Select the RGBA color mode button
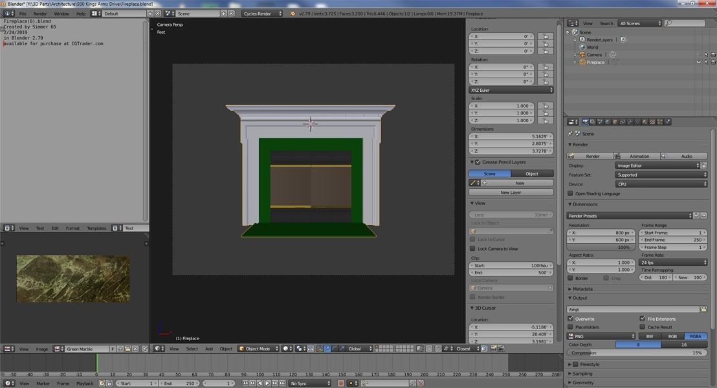 (x=695, y=336)
